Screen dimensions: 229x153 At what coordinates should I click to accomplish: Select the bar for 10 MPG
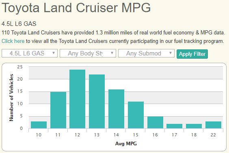tap(39, 125)
